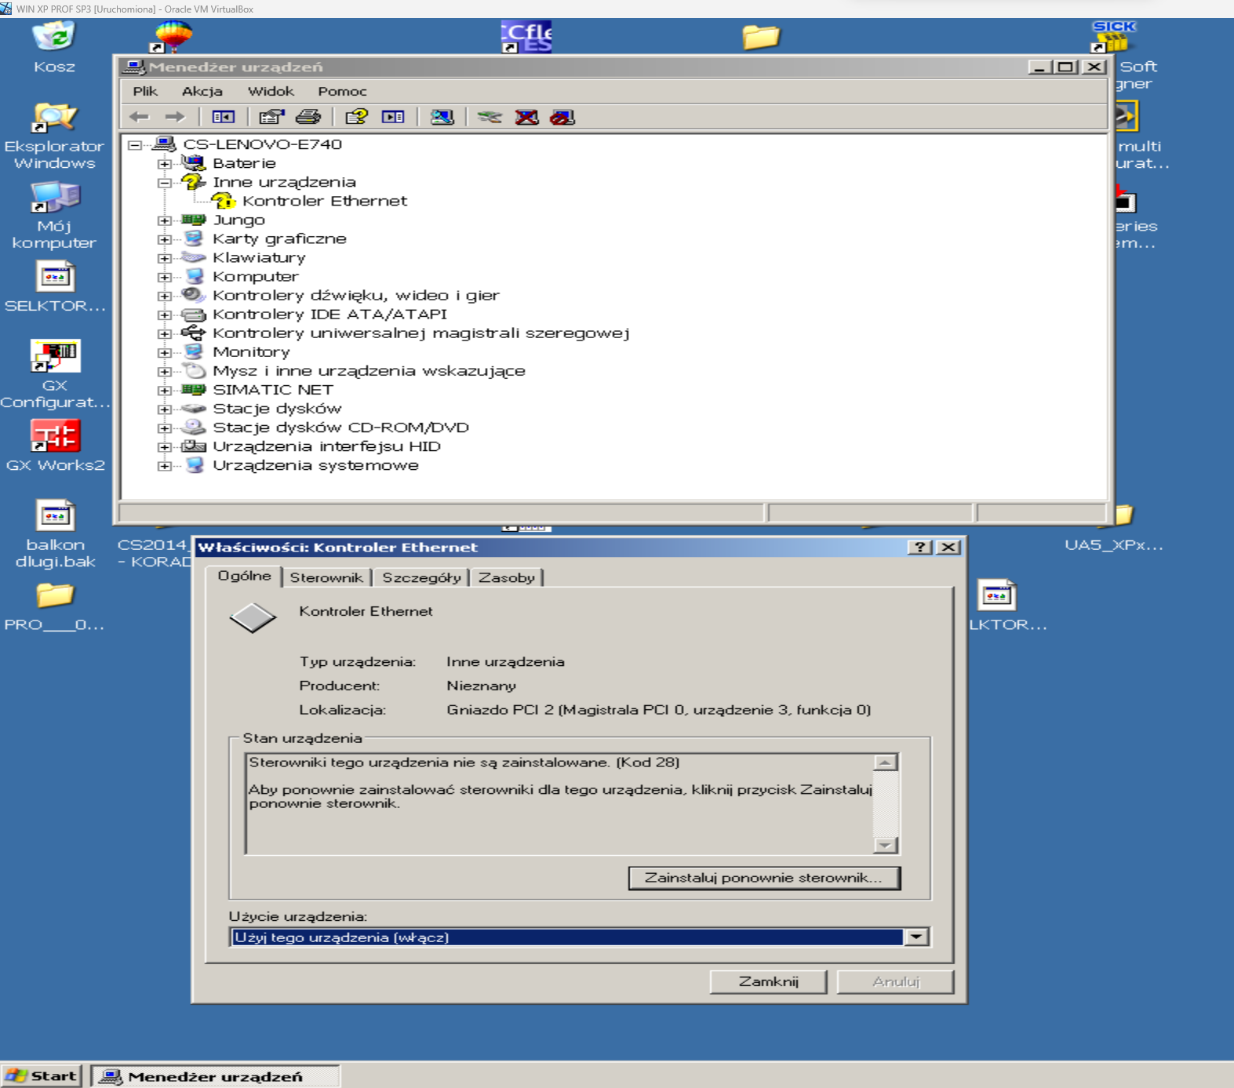Click the disable device toolbar icon
The image size is (1234, 1088).
point(562,117)
